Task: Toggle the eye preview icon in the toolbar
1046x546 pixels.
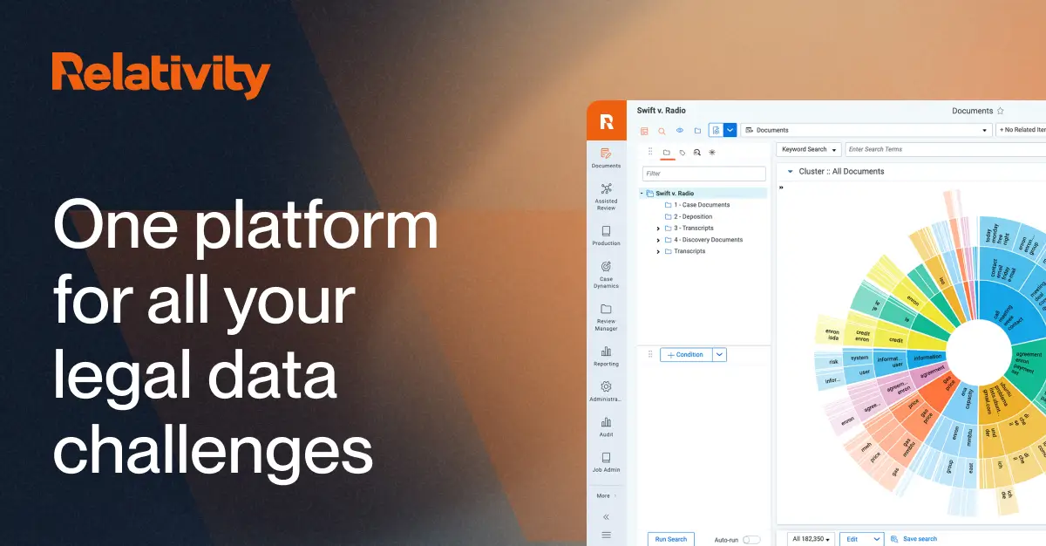Action: tap(680, 130)
